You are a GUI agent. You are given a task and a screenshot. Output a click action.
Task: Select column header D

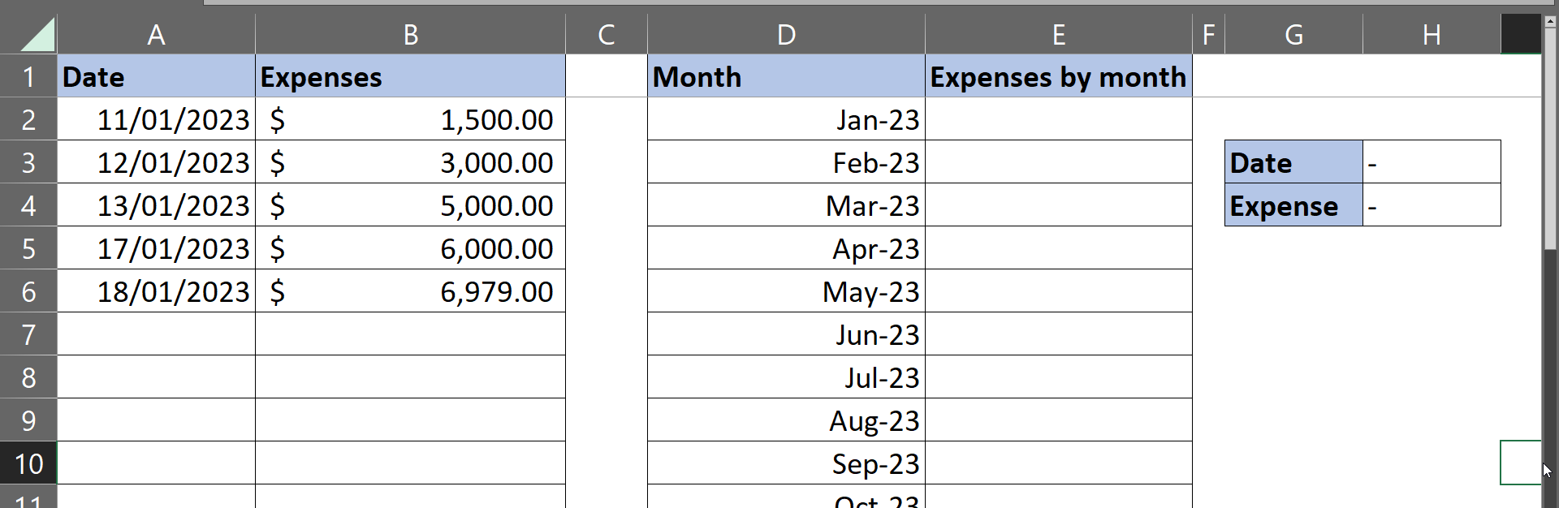[x=785, y=33]
